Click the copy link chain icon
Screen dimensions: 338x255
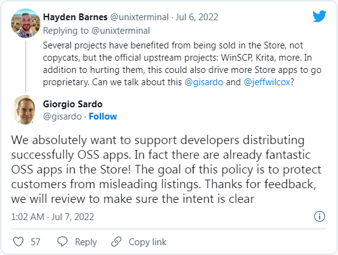[116, 242]
